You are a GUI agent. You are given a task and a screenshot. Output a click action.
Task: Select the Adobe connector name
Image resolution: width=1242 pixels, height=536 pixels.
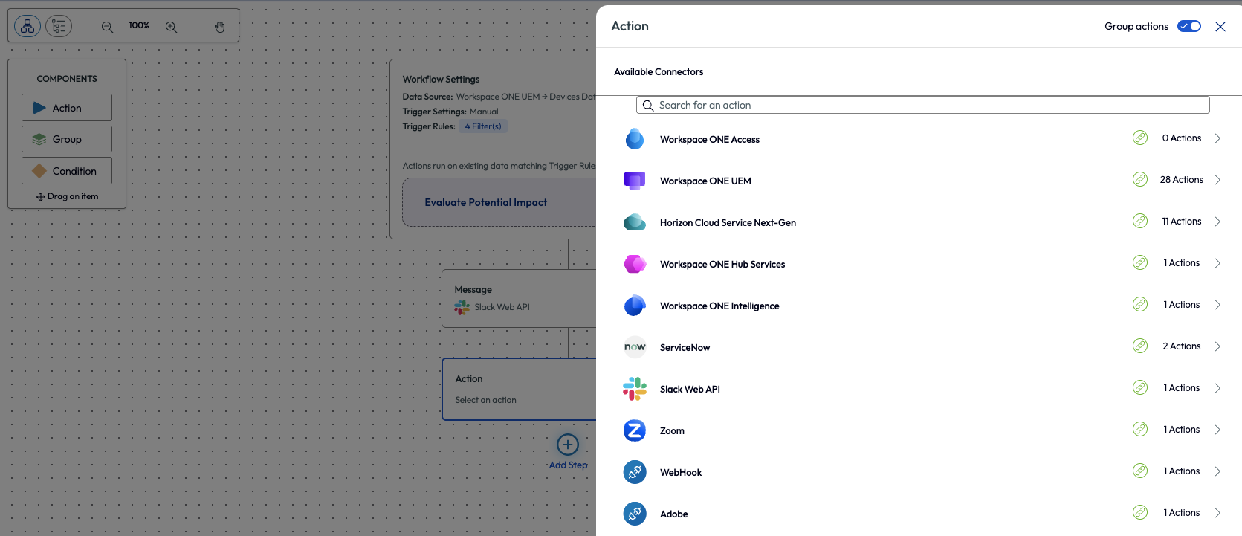674,514
